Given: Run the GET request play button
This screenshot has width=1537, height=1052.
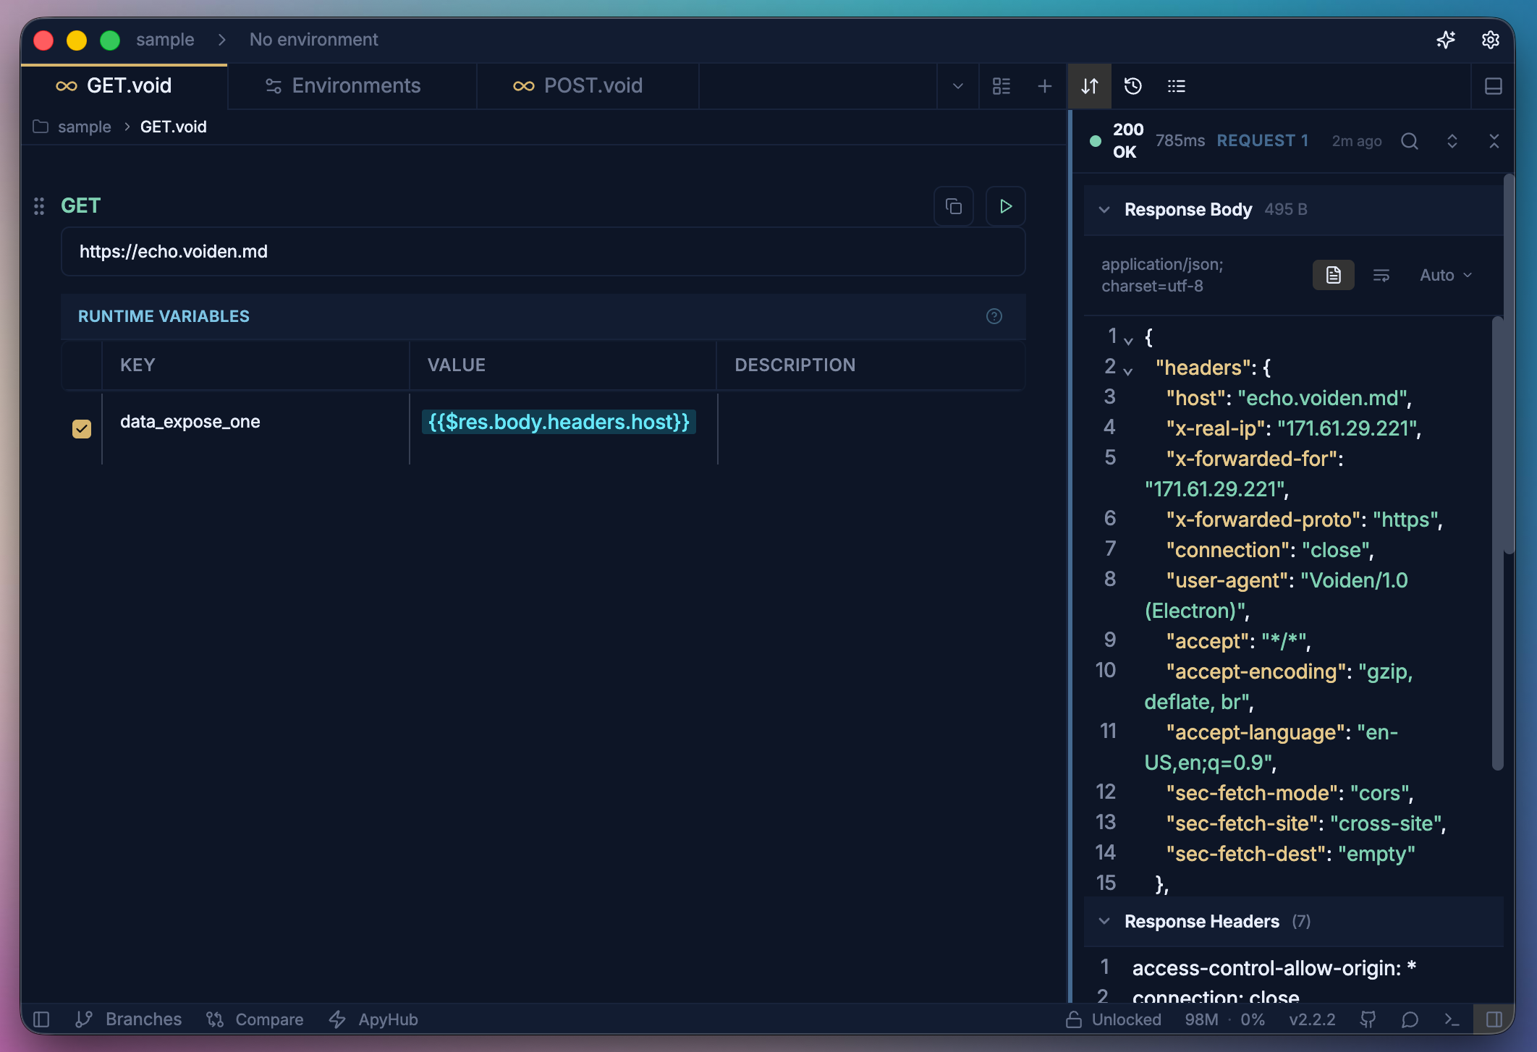Looking at the screenshot, I should [1006, 206].
